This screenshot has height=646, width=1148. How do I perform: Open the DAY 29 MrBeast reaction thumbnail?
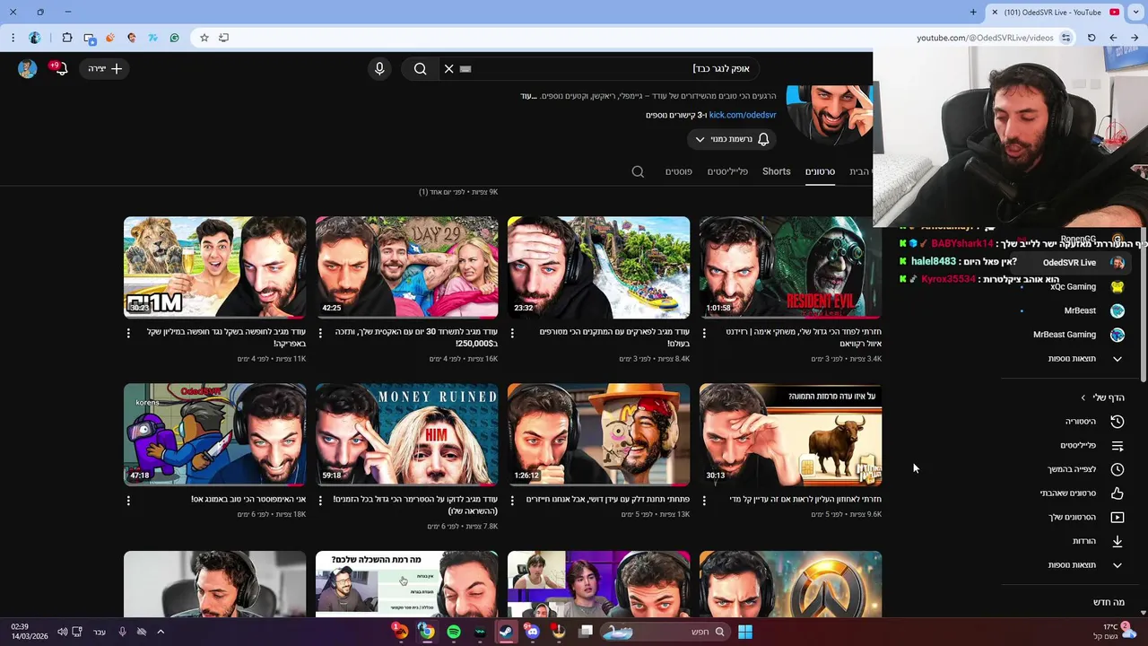406,267
